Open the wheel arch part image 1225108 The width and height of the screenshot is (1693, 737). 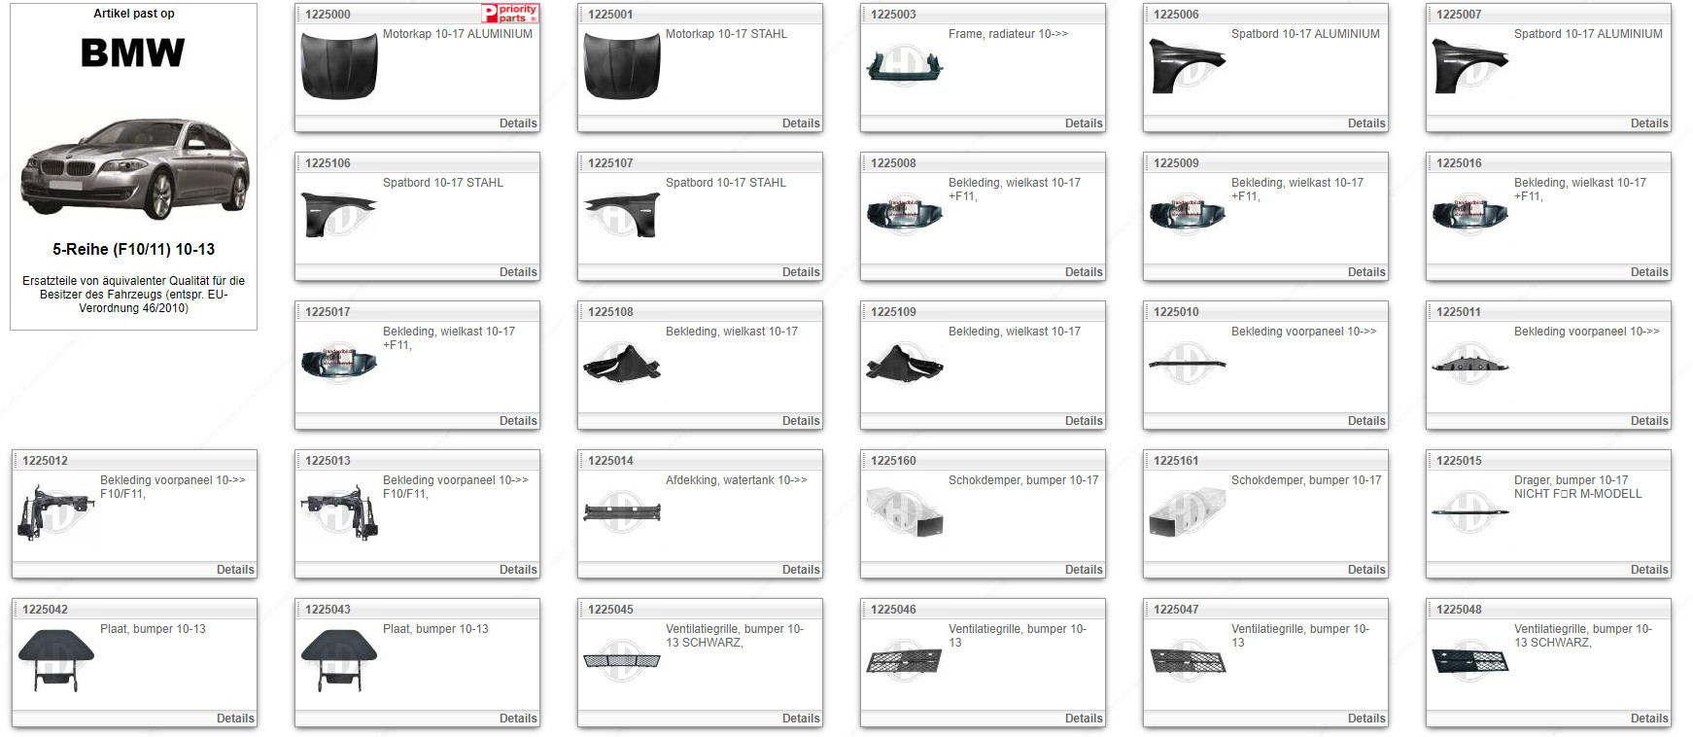click(622, 364)
